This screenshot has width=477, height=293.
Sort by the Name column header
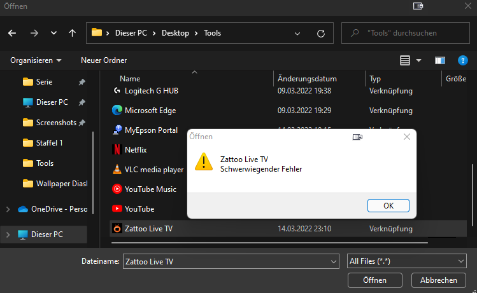coord(130,79)
